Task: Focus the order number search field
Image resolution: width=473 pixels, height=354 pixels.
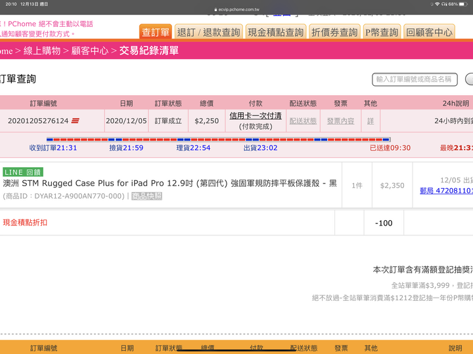Action: [x=415, y=79]
